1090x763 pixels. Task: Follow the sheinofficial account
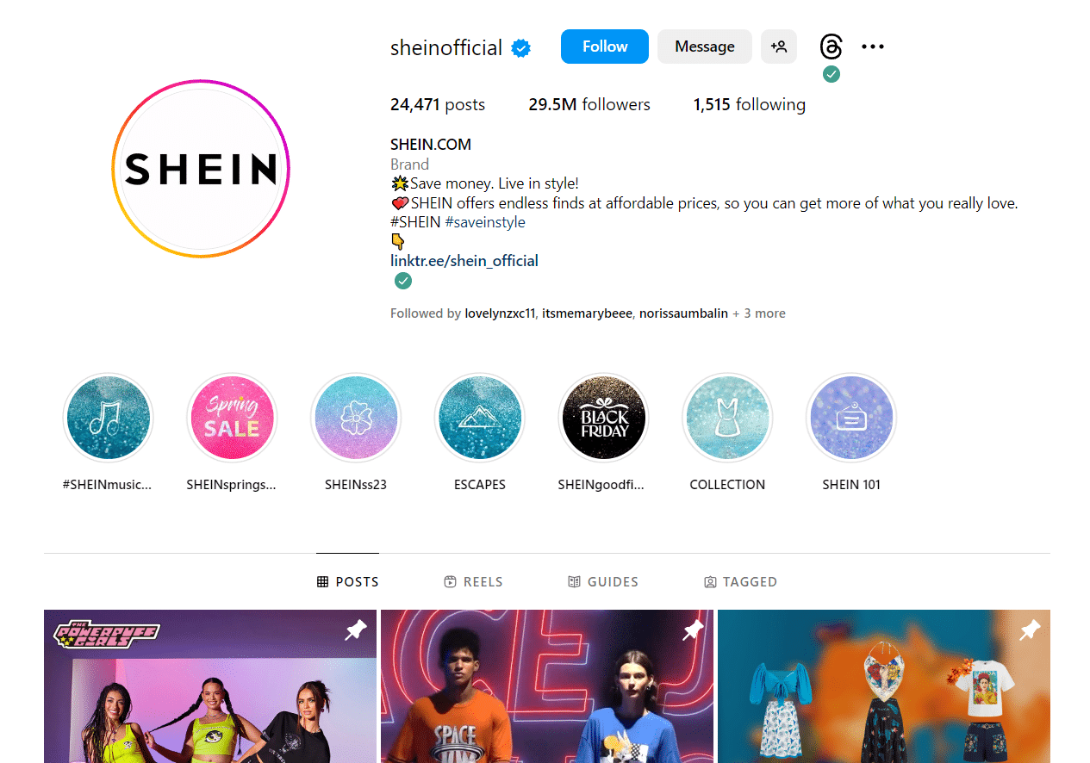[605, 47]
